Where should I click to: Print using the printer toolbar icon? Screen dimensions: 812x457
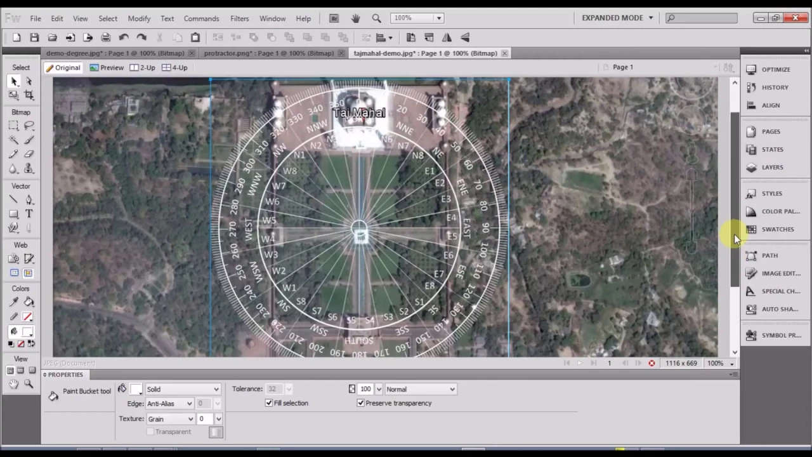tap(106, 37)
